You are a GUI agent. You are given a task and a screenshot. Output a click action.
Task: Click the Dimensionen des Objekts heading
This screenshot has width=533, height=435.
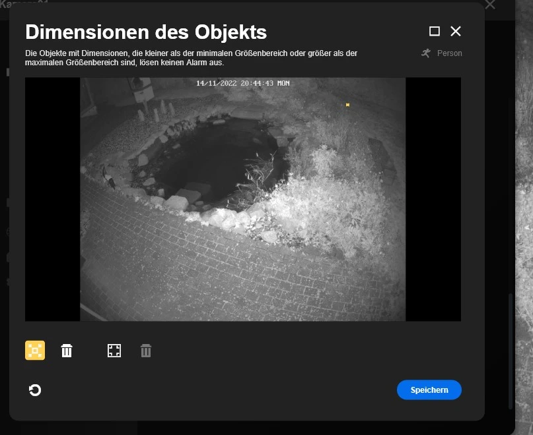point(146,32)
